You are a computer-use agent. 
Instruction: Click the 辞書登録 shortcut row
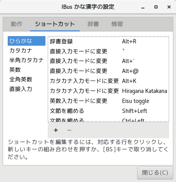pos(109,41)
